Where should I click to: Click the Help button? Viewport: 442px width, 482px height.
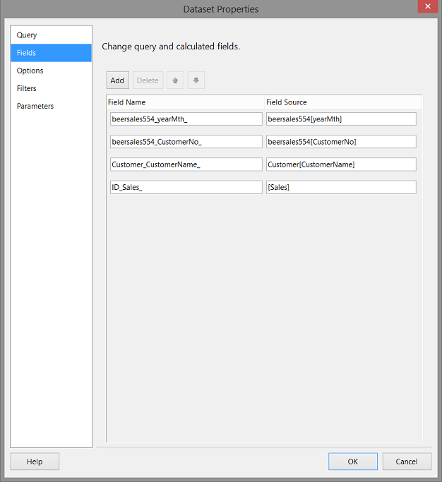[x=35, y=462]
